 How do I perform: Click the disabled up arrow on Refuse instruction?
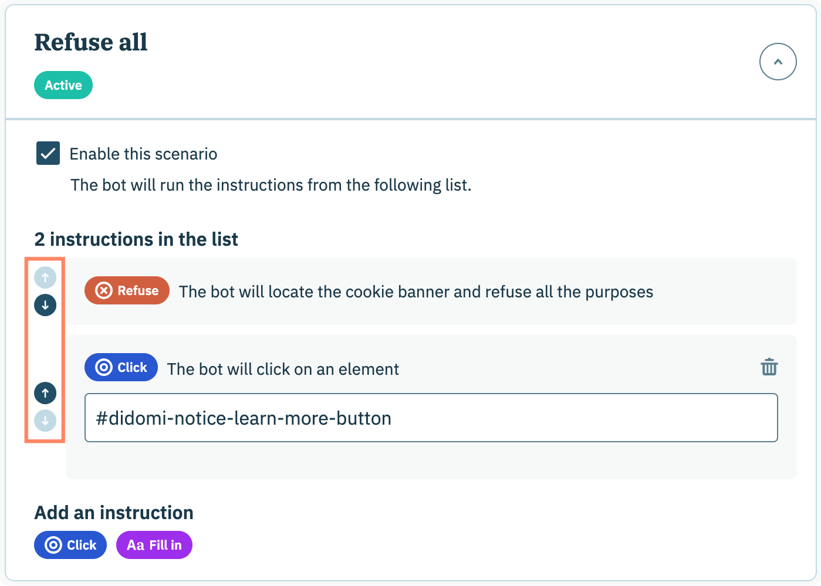tap(45, 277)
